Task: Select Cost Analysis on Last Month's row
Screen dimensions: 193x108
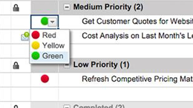Action: (126, 36)
